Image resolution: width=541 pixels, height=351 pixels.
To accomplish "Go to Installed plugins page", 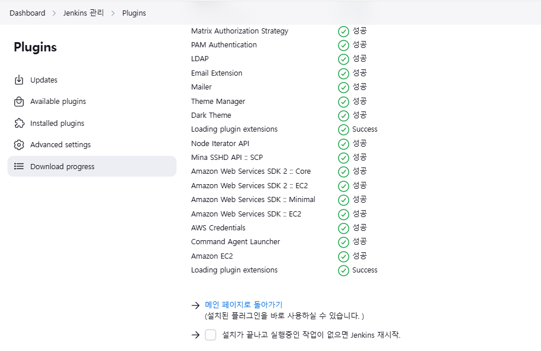I will 92,124.
